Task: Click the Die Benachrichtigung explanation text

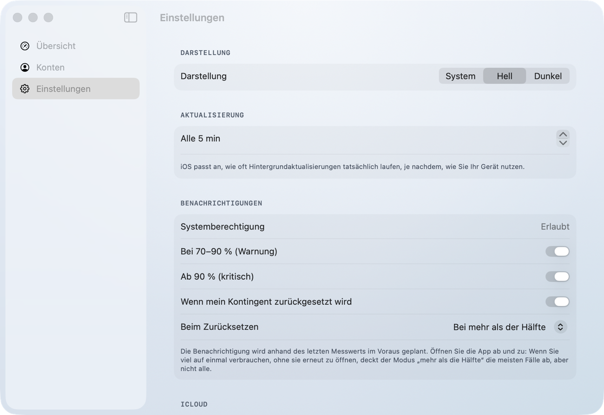Action: [x=374, y=360]
